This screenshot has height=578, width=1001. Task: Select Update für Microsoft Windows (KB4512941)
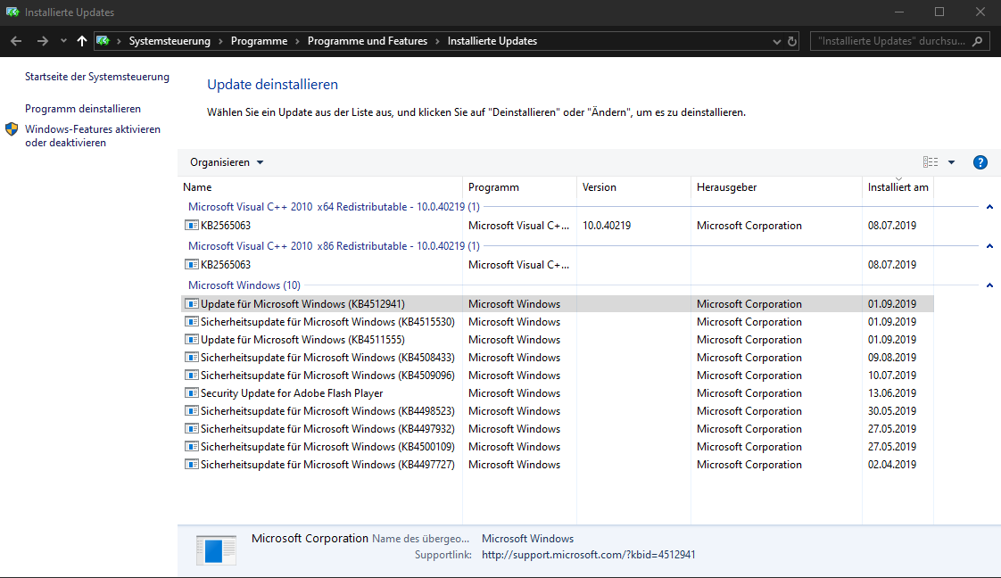pyautogui.click(x=558, y=303)
